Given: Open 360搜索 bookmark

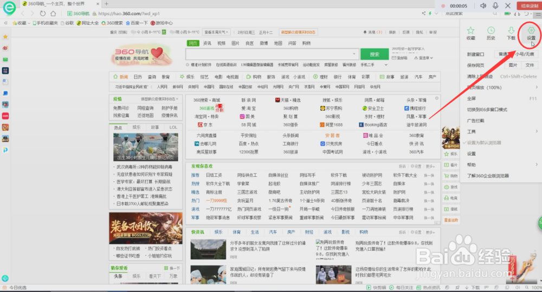Looking at the screenshot, I should point(112,23).
